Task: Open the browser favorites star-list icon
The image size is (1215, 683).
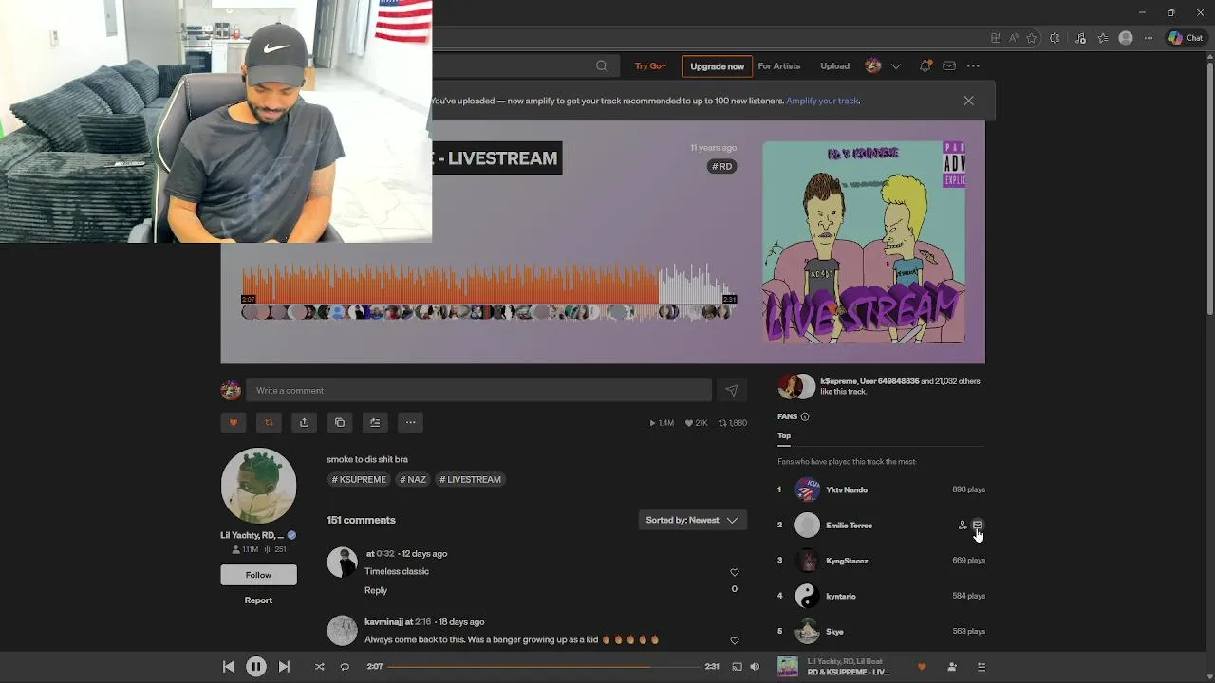Action: (1102, 38)
